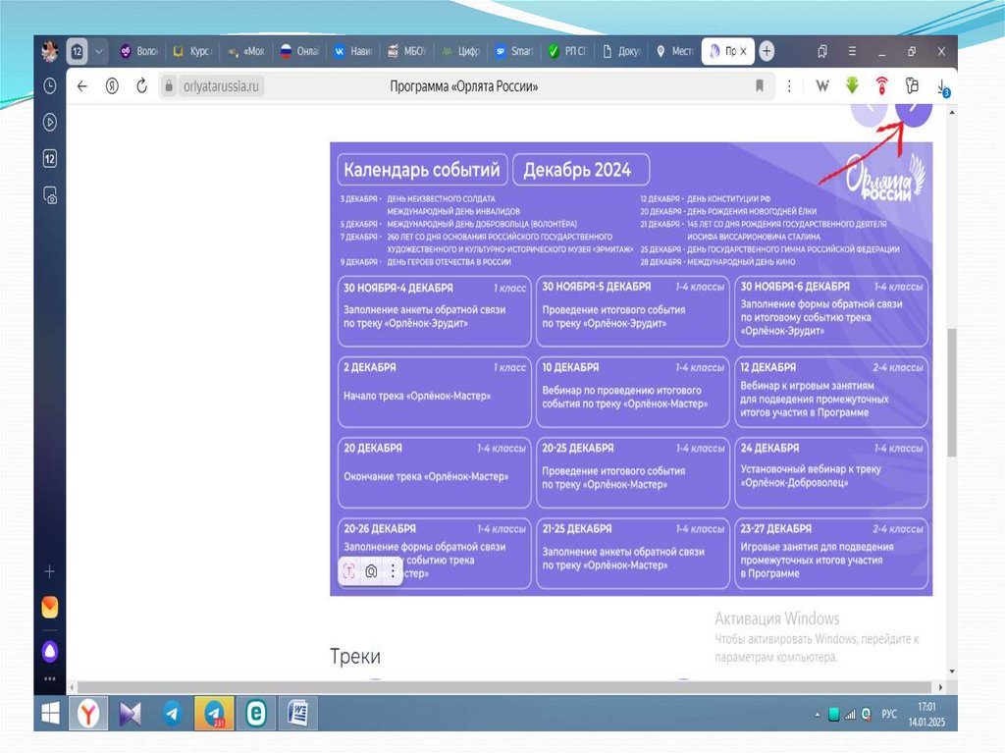The width and height of the screenshot is (1005, 753).
Task: Switch to the 'Волон' tab
Action: [139, 51]
